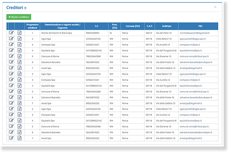Edit the last Agos Spa row
The width and height of the screenshot is (230, 153).
click(x=12, y=109)
